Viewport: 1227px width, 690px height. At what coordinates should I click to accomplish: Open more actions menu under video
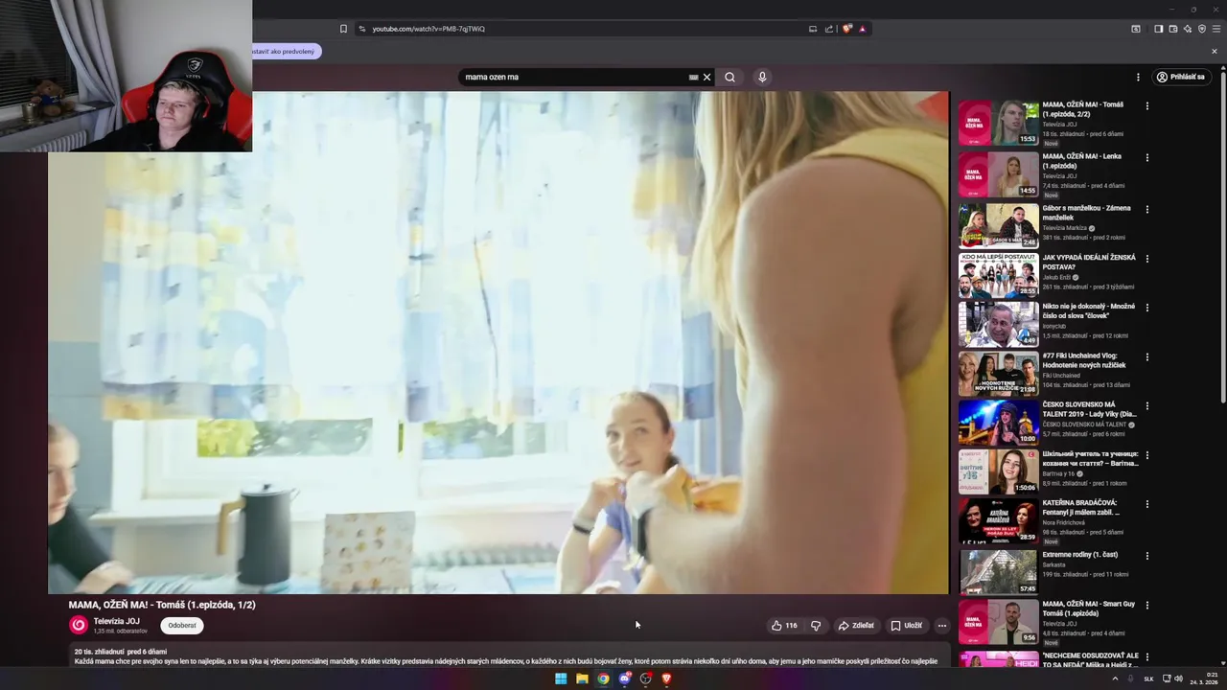click(x=941, y=625)
